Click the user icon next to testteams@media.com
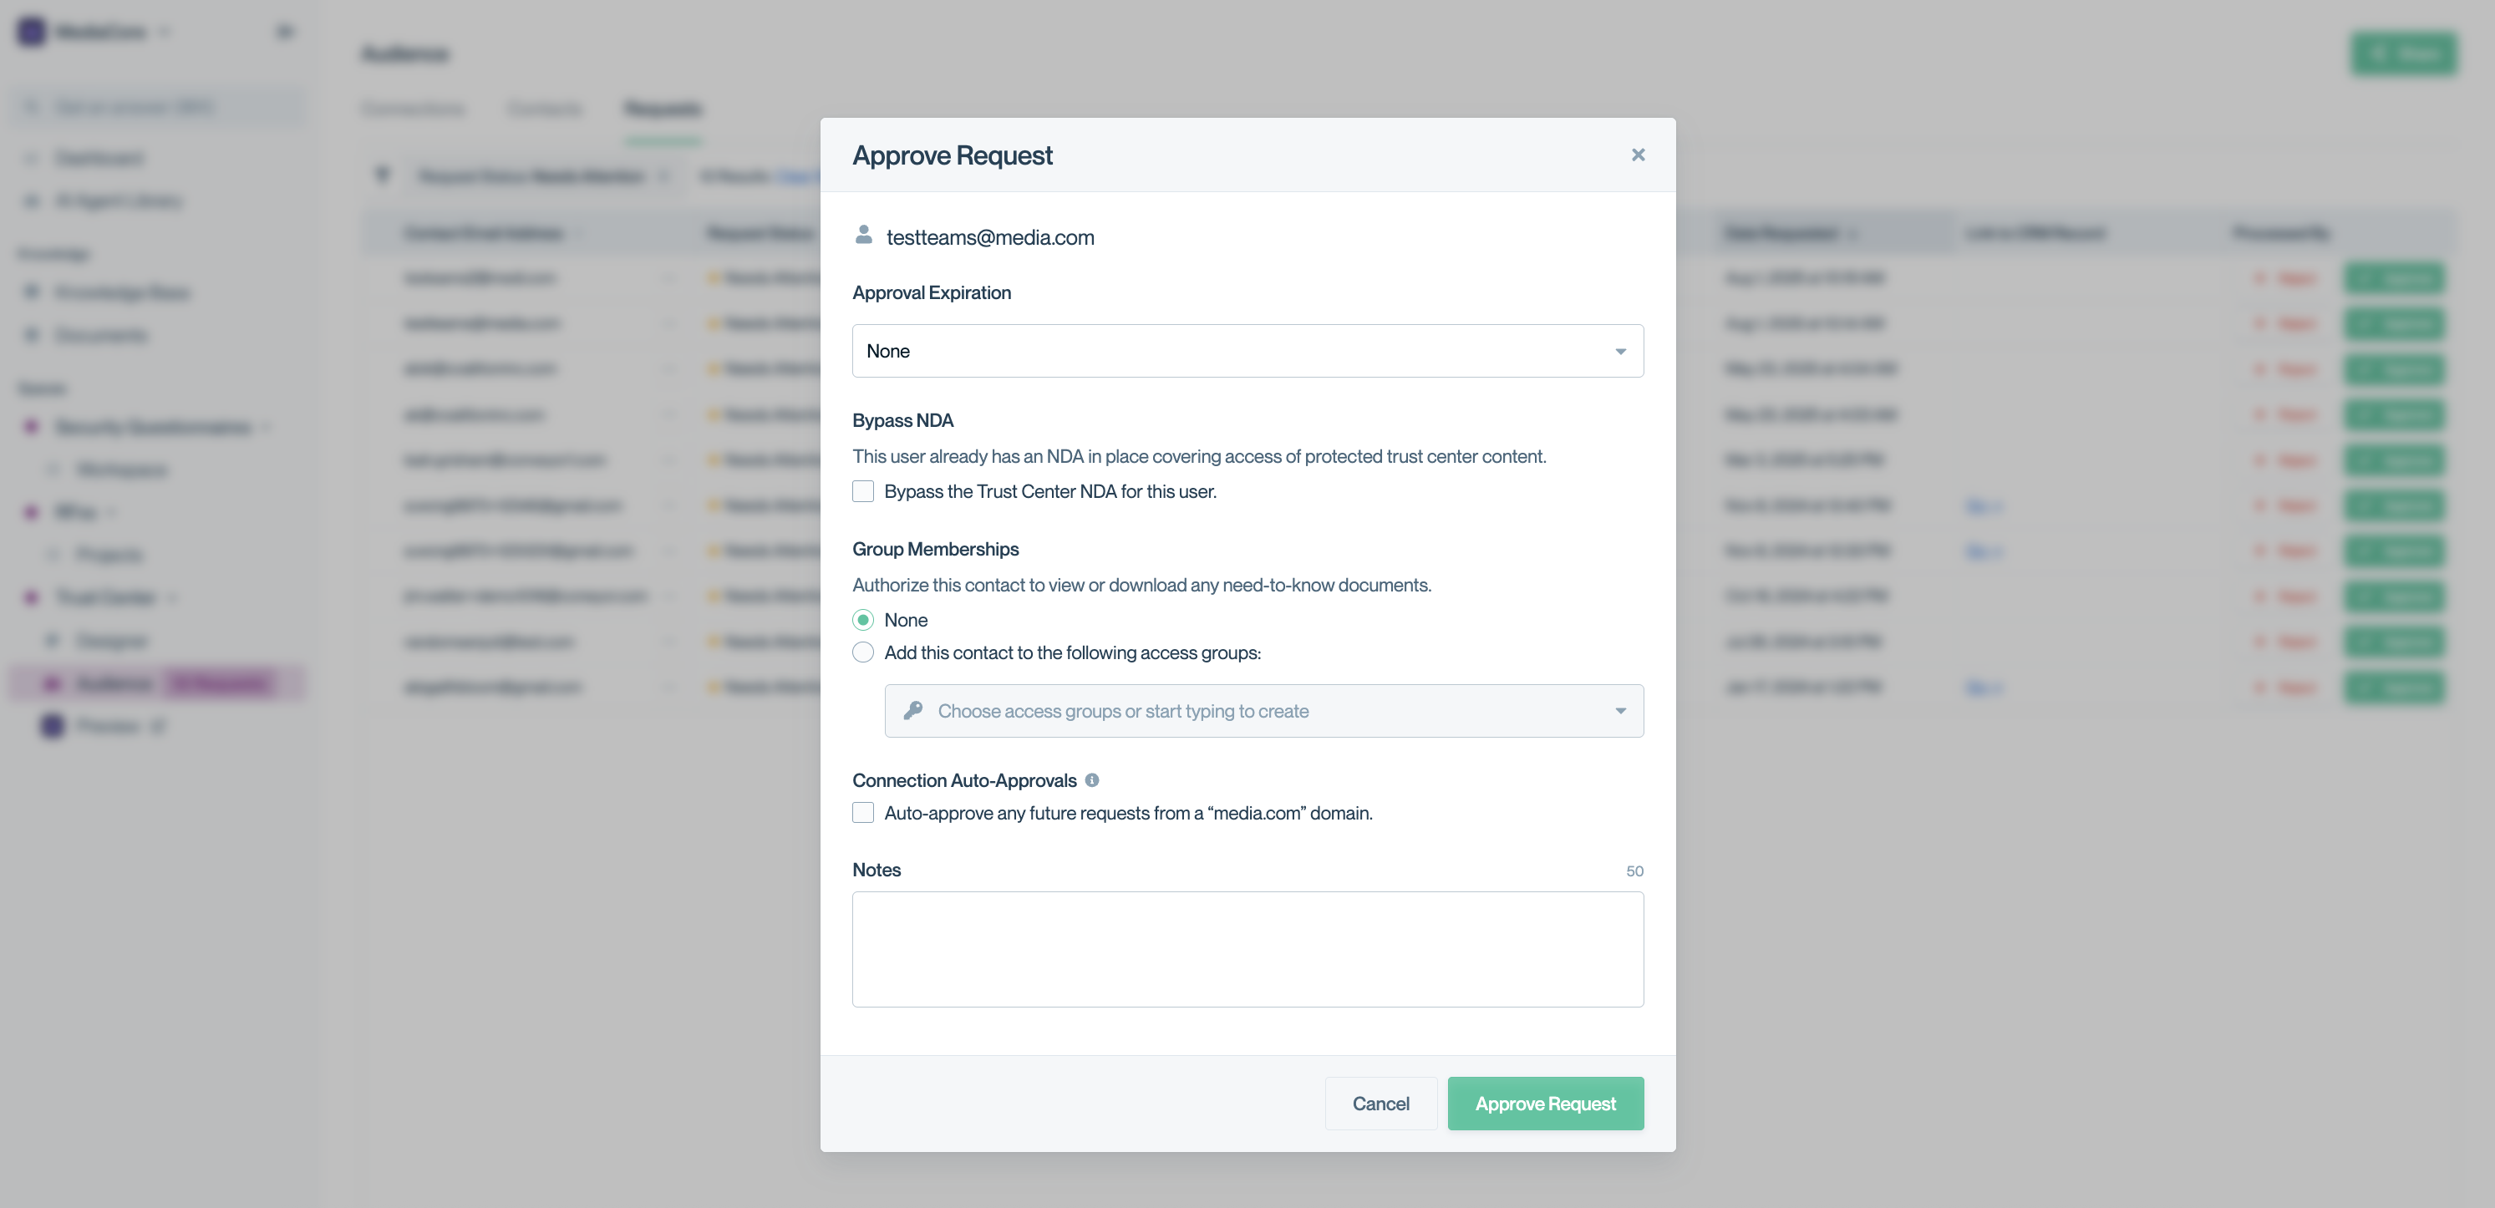Screen dimensions: 2495x1208 [x=863, y=236]
